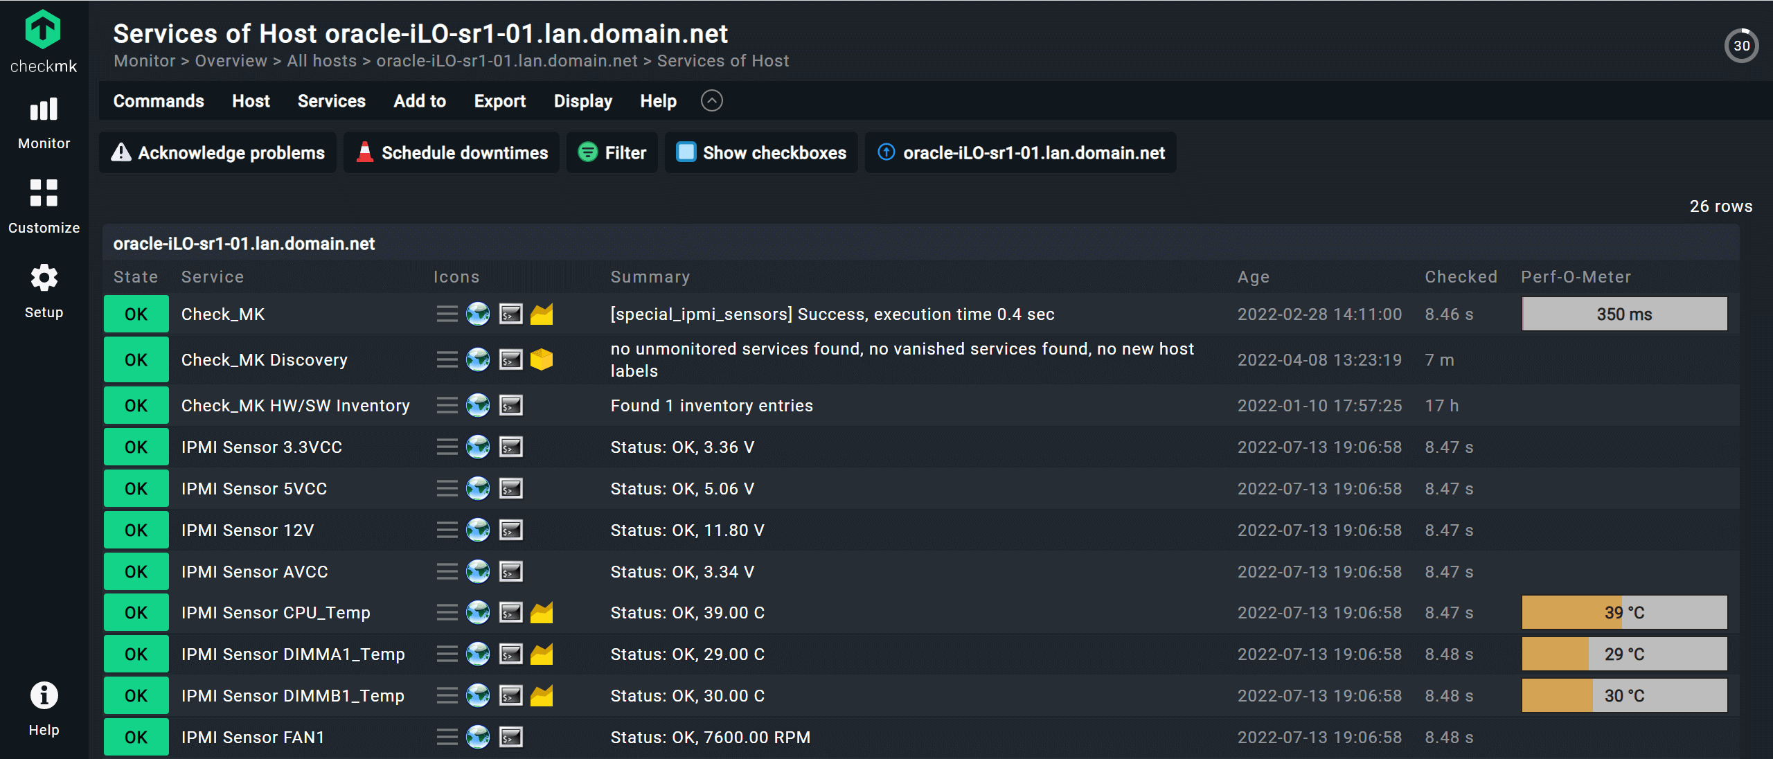Collapse the menu bar with chevron button
Screen dimensions: 1773x759
[711, 101]
